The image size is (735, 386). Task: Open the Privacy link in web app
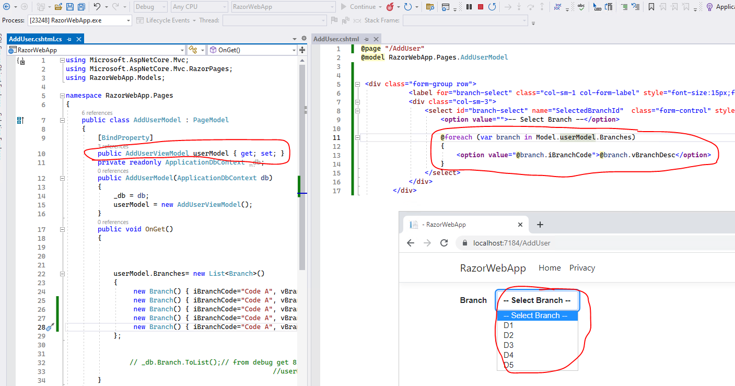[582, 267]
